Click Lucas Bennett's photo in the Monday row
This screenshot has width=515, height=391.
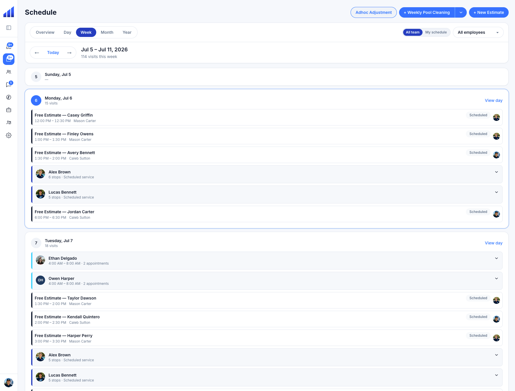click(x=40, y=194)
